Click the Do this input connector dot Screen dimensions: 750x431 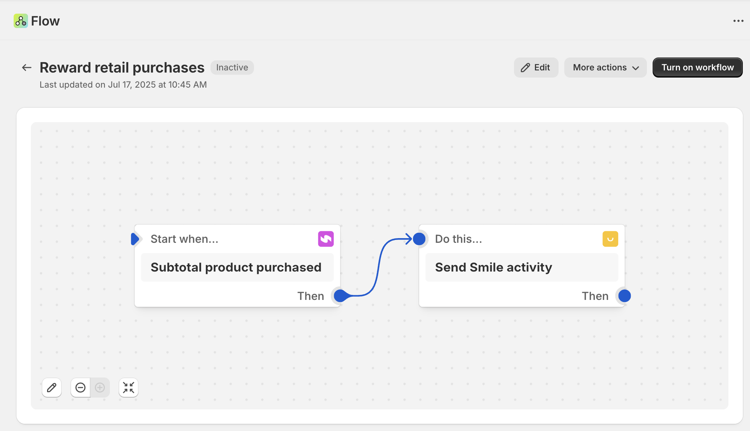(x=419, y=239)
